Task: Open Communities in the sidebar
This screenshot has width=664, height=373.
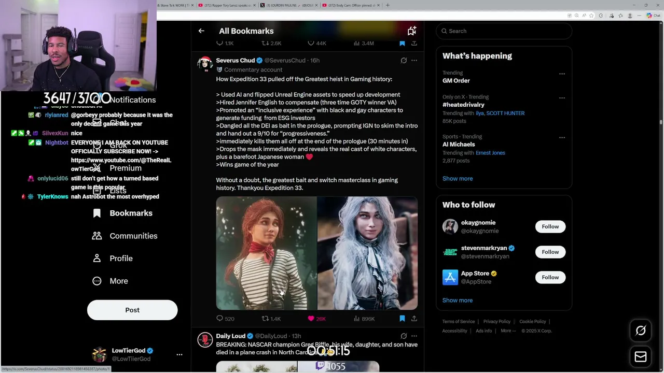Action: tap(125, 236)
